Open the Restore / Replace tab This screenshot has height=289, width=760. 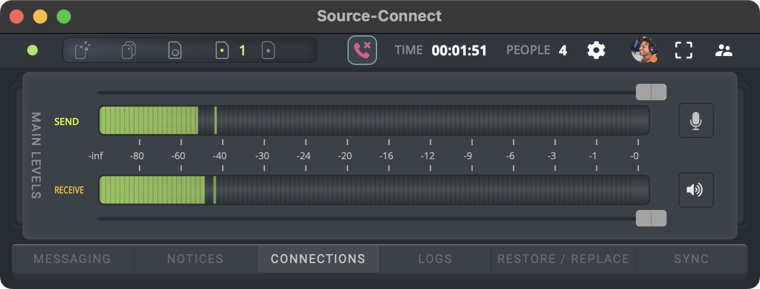point(563,259)
